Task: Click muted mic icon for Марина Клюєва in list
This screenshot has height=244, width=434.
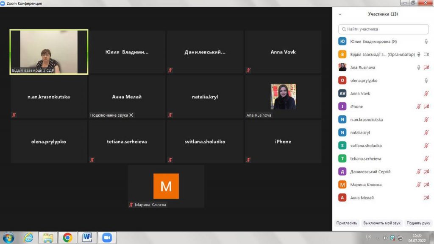Action: pyautogui.click(x=419, y=185)
